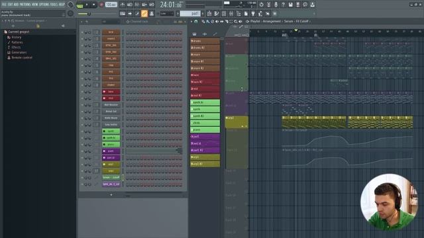The width and height of the screenshot is (424, 238).
Task: Toggle countdown before recording icon
Action: point(137,5)
